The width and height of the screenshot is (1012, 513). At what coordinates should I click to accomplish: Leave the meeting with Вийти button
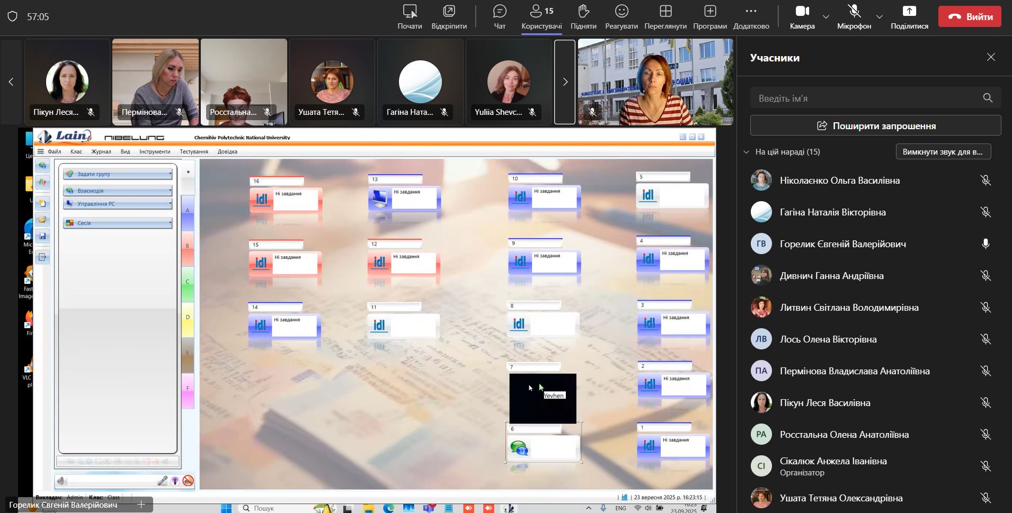pos(971,16)
